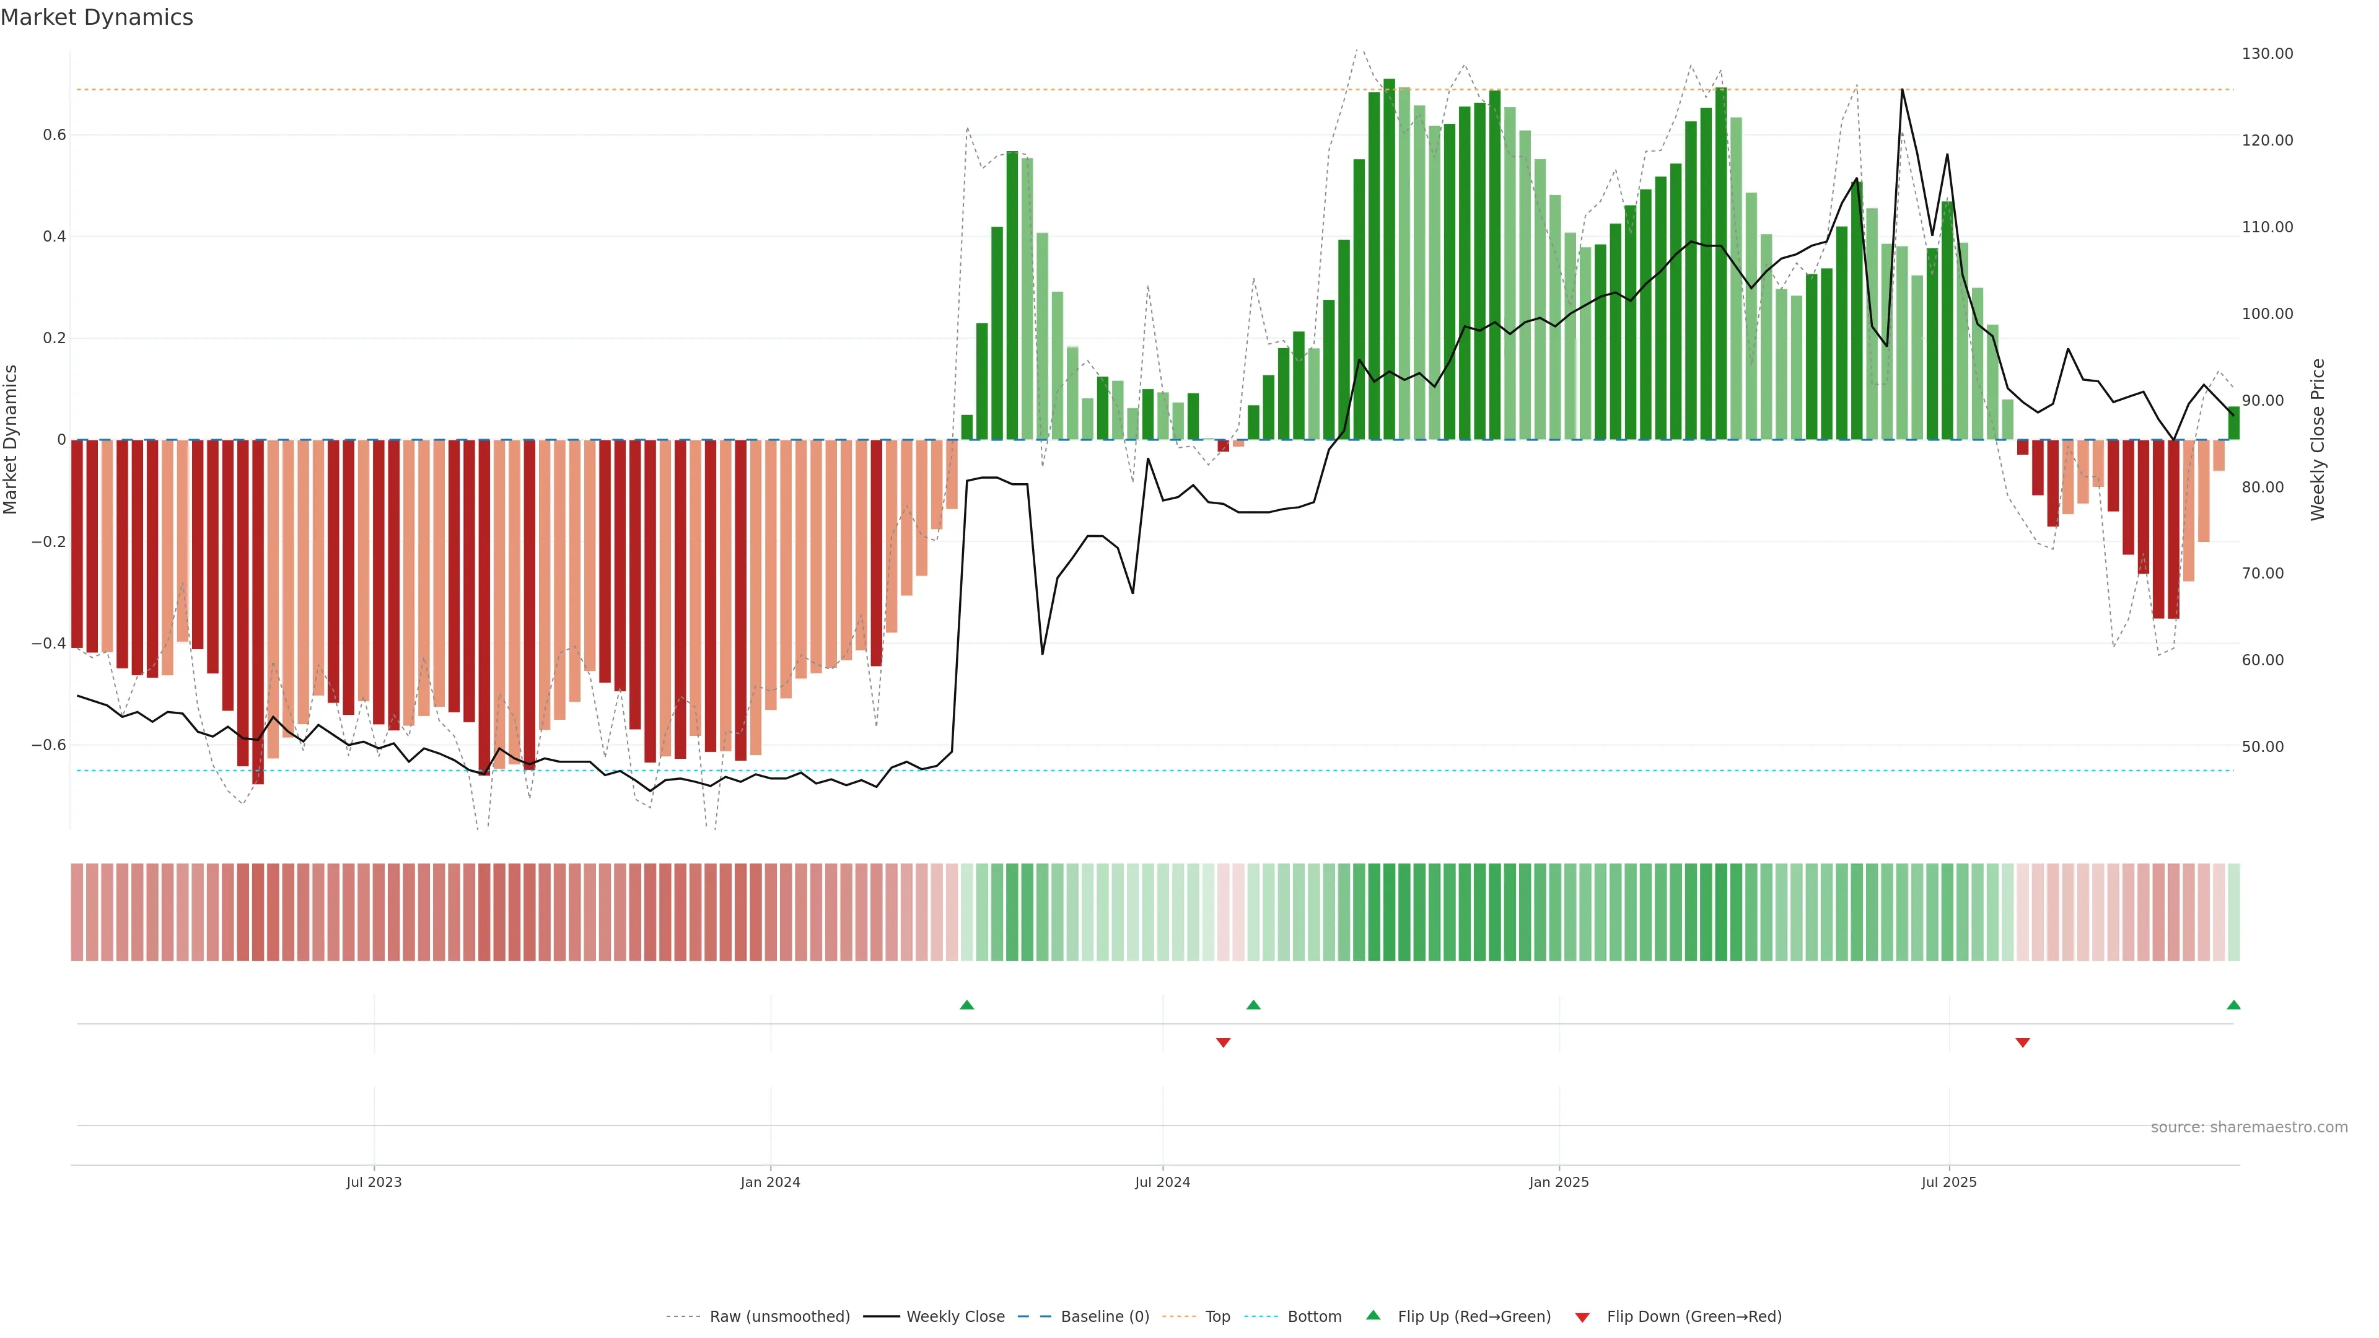
Task: Click red flip-down marker after Jul 2024
Action: pyautogui.click(x=1224, y=1043)
